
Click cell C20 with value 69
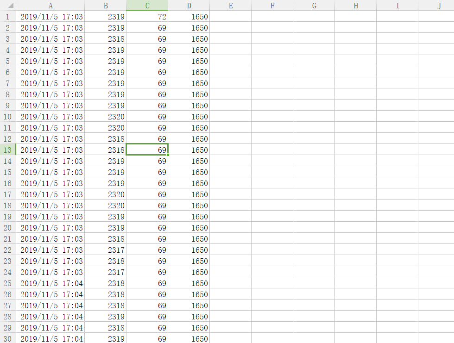coord(147,228)
